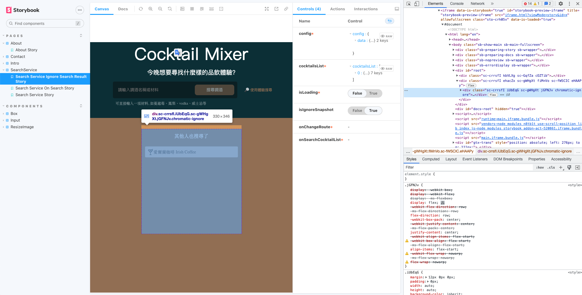Reset controls with the undo button
Viewport: 582px width, 295px height.
tap(390, 21)
